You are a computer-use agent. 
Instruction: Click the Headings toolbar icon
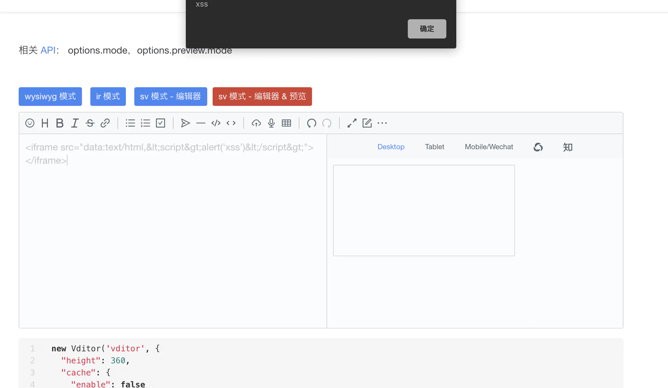[45, 123]
